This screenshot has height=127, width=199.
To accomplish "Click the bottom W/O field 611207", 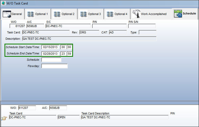I will (x=27, y=108).
